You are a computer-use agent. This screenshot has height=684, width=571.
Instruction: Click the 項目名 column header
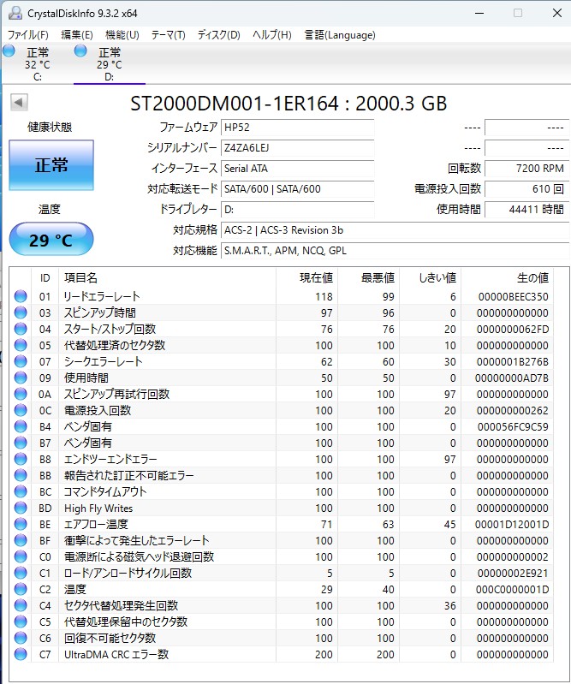168,277
